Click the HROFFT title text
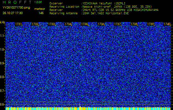 tap(17, 2)
